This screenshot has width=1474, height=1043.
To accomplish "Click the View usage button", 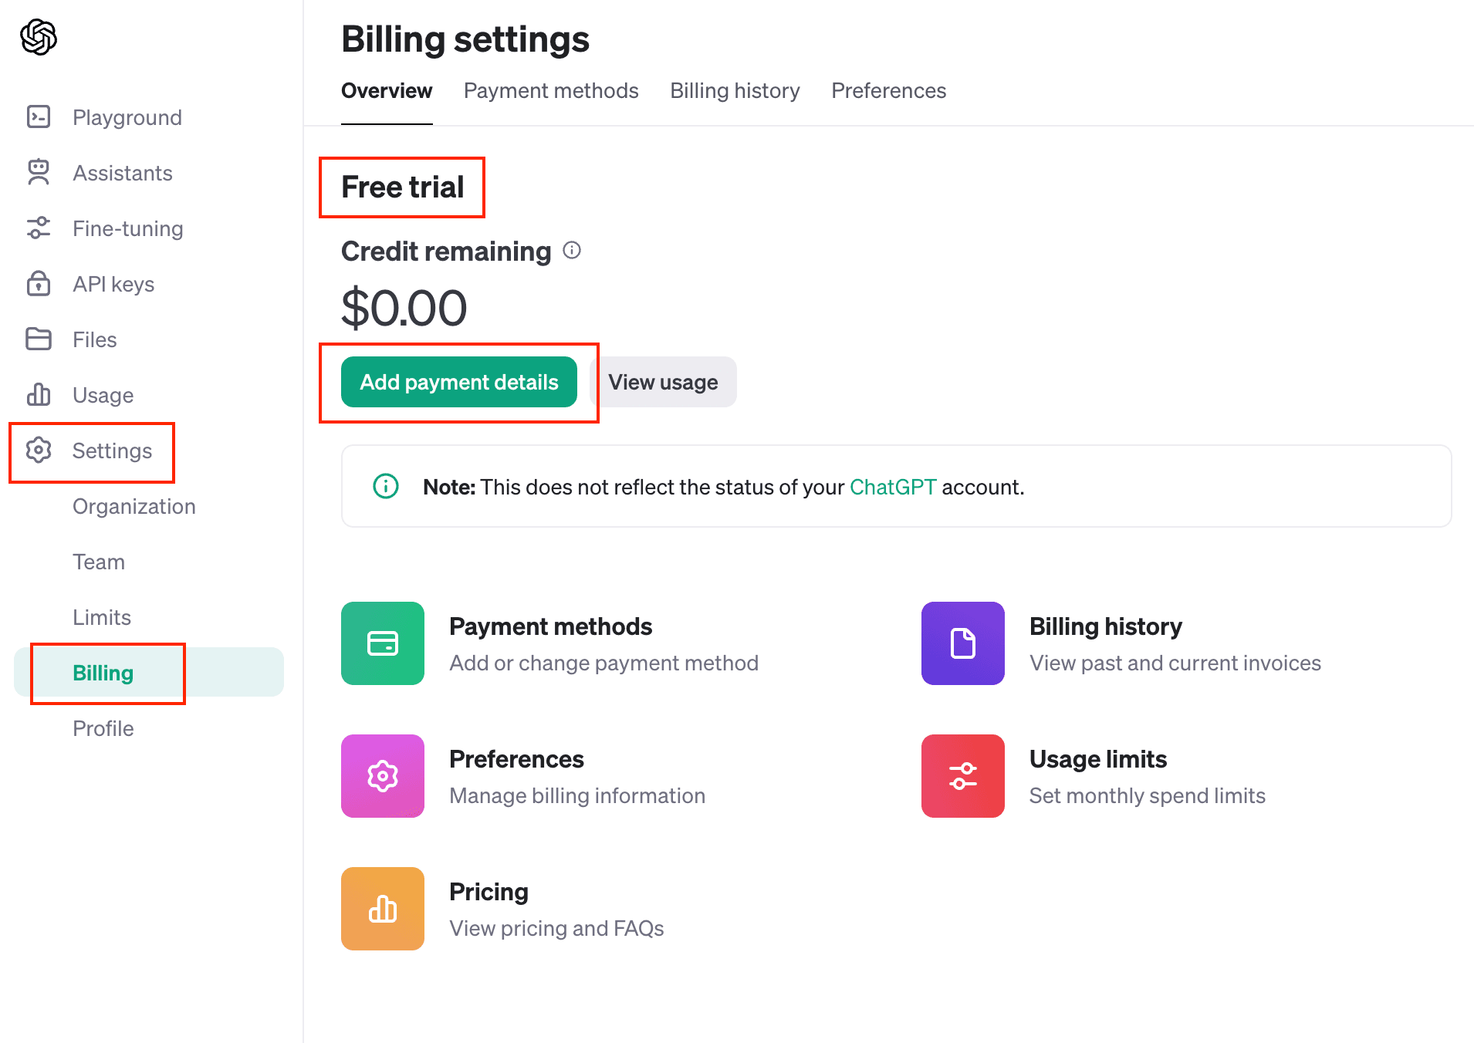I will click(x=663, y=382).
